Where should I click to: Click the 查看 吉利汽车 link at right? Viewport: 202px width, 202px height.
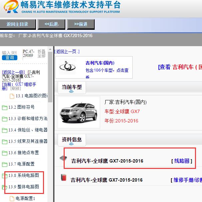(x=180, y=67)
